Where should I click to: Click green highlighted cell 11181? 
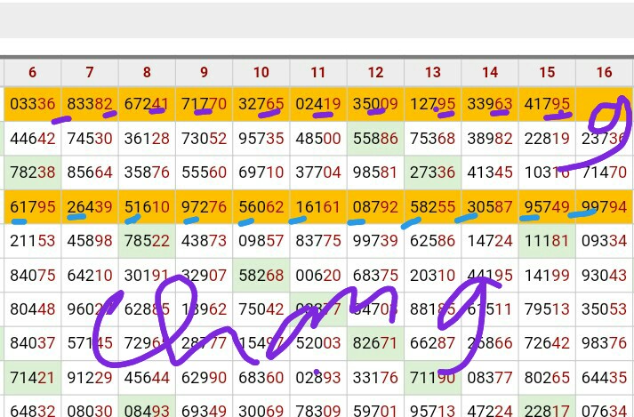point(547,241)
